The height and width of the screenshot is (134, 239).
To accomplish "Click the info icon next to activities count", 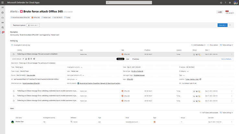I will click(x=205, y=45).
